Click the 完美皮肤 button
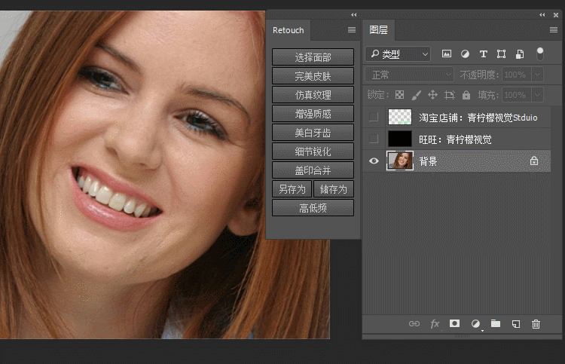 (313, 76)
